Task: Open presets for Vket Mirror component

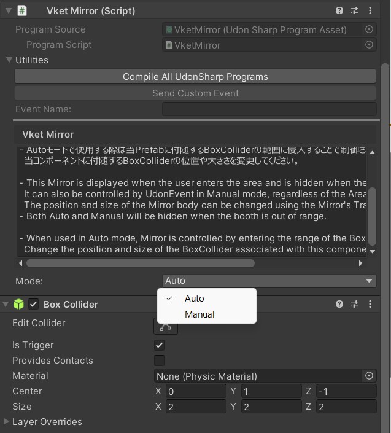Action: [355, 10]
